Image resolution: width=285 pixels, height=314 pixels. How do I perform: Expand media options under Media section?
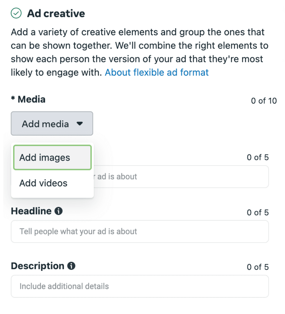[x=52, y=124]
